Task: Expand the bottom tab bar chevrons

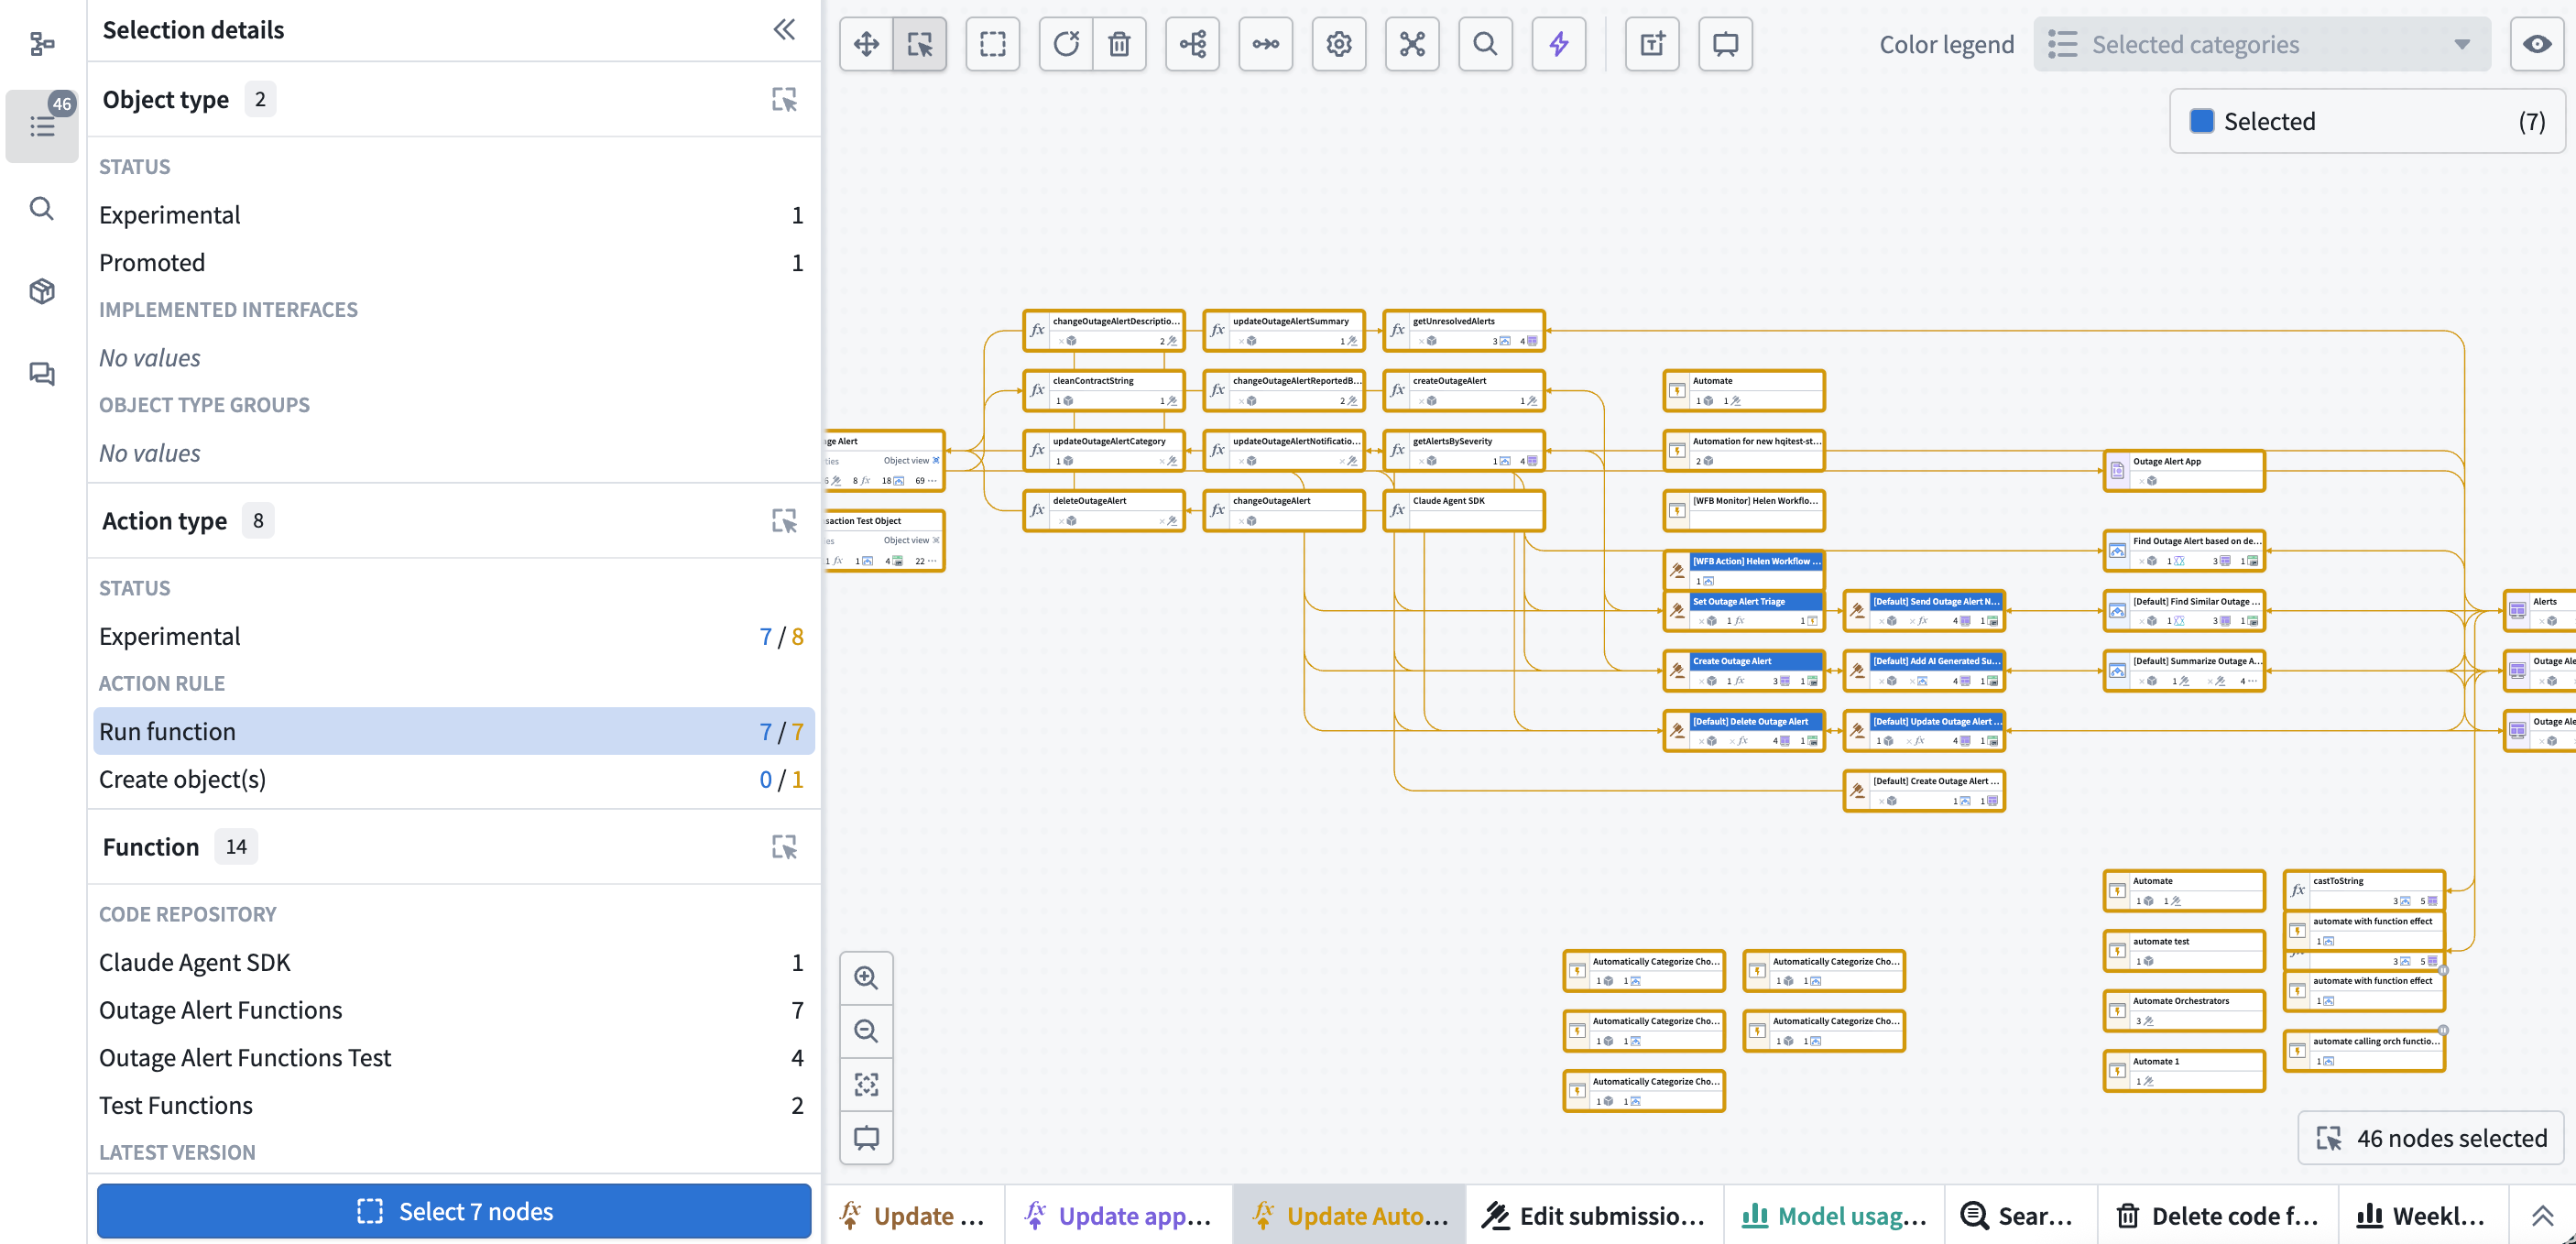Action: tap(2542, 1215)
